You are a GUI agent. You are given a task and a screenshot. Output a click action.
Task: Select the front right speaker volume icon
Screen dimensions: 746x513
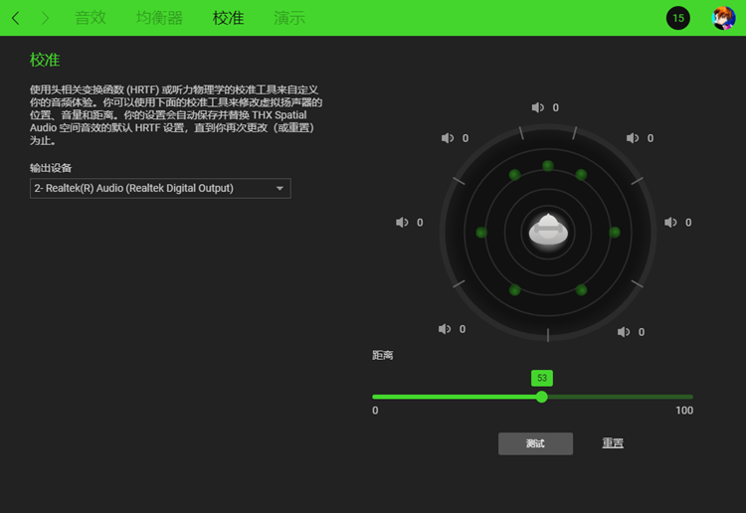coord(633,138)
